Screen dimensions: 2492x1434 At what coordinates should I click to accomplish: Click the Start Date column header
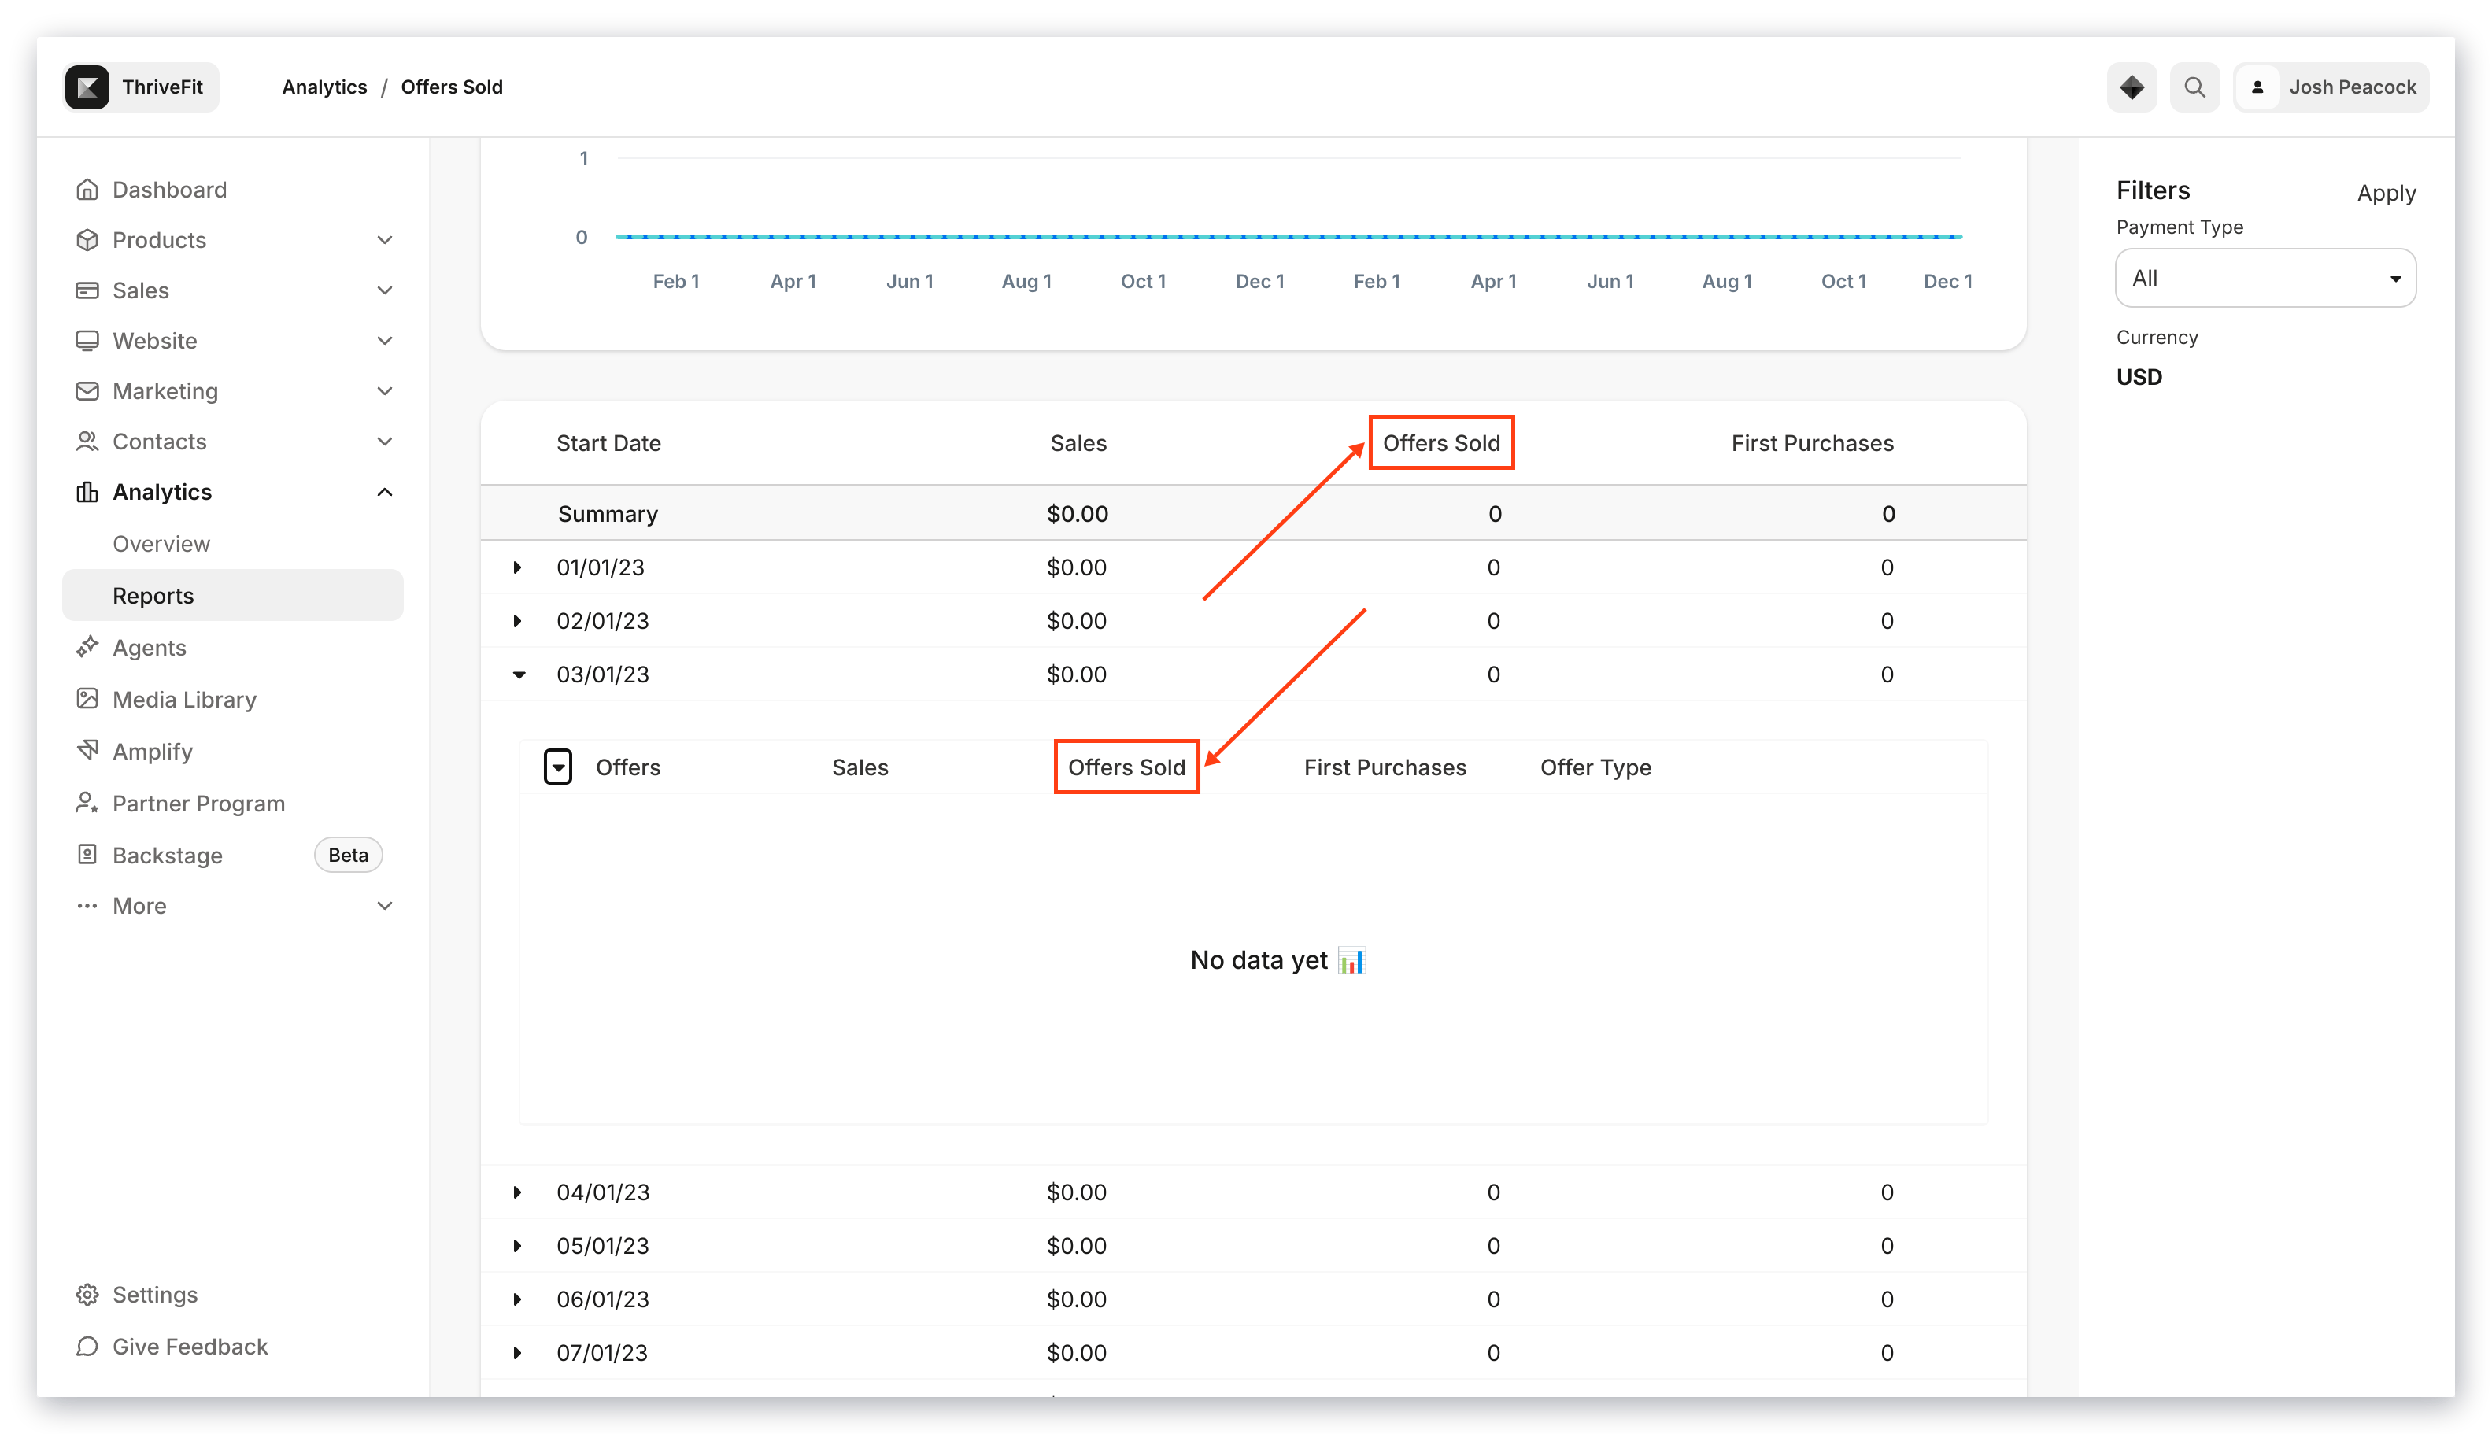pyautogui.click(x=608, y=442)
